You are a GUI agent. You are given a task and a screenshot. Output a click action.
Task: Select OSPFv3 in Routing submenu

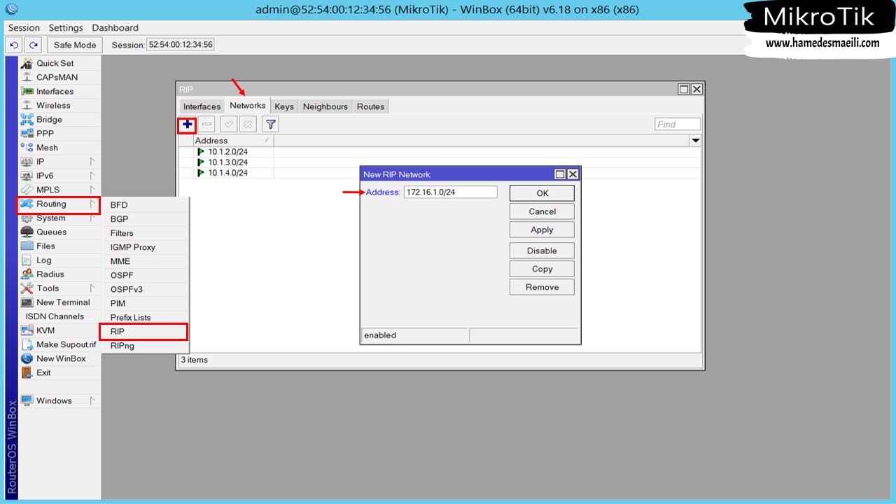click(146, 289)
